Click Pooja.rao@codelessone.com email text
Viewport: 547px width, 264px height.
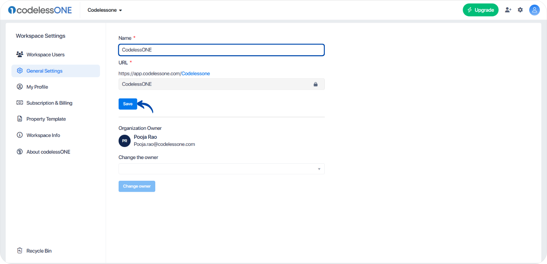point(165,144)
